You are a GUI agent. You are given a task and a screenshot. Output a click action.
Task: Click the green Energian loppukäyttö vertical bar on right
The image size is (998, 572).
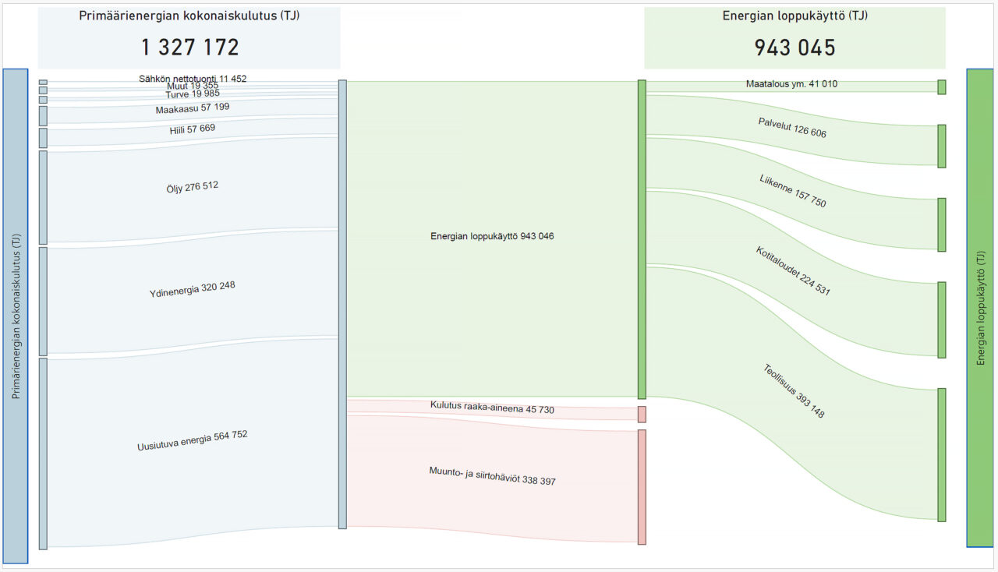(x=980, y=308)
